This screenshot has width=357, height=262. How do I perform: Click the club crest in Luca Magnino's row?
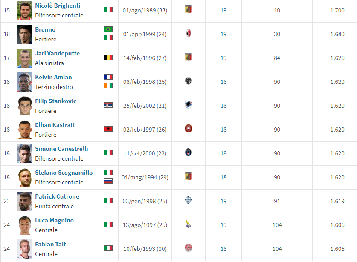pos(188,224)
